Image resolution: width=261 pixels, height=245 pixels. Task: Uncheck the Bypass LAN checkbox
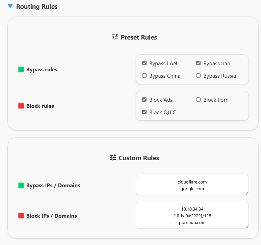coord(144,63)
